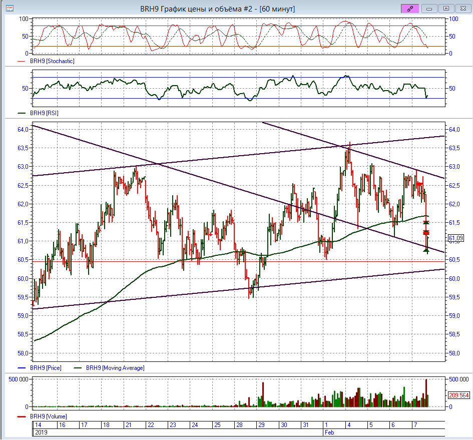Select the lowest green triangle trade marker
The image size is (473, 440).
426,250
